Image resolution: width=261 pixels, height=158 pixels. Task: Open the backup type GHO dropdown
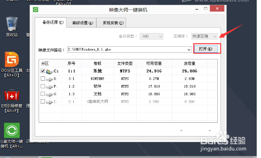[151, 36]
